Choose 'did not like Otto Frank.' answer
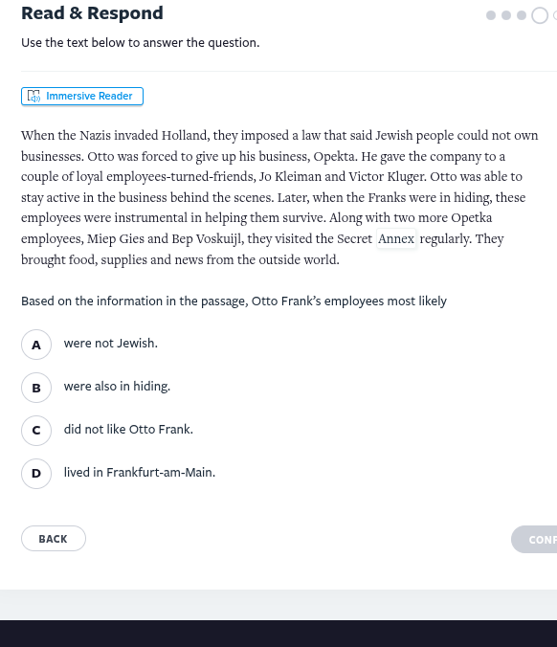This screenshot has width=557, height=647. pos(128,429)
